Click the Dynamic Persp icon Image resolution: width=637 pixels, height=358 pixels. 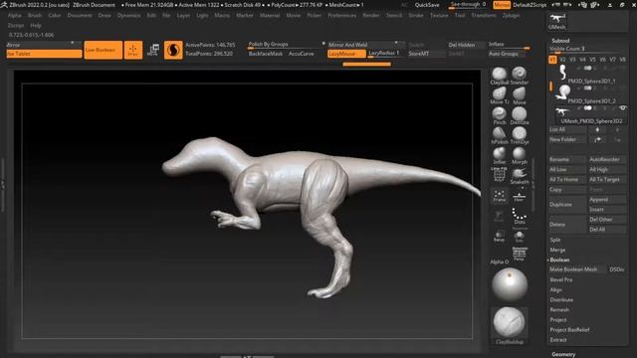520,254
